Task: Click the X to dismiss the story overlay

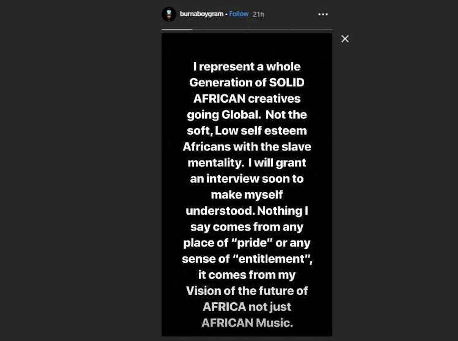Action: coord(345,38)
